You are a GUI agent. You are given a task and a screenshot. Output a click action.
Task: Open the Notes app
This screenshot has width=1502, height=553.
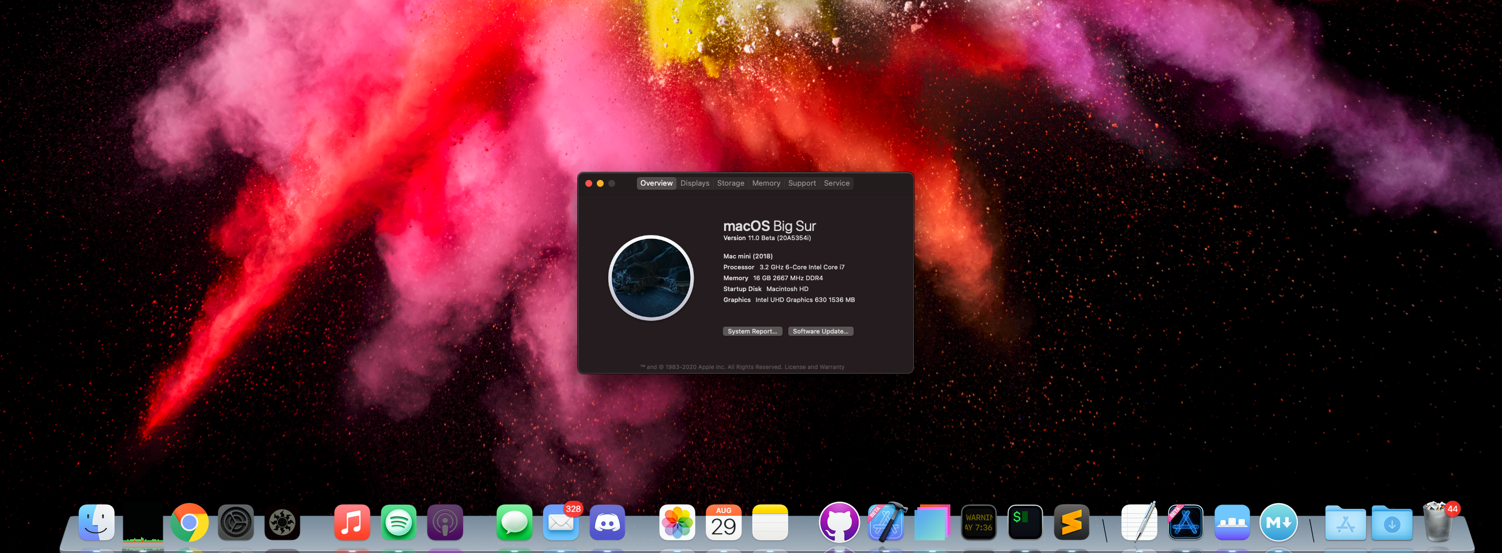click(770, 522)
